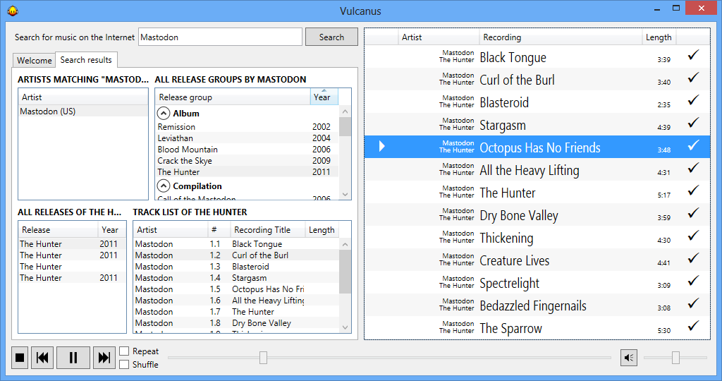Click the release groups list scroll down arrow
The width and height of the screenshot is (722, 381).
click(345, 195)
